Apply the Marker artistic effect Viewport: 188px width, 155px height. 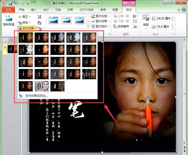click(x=41, y=38)
